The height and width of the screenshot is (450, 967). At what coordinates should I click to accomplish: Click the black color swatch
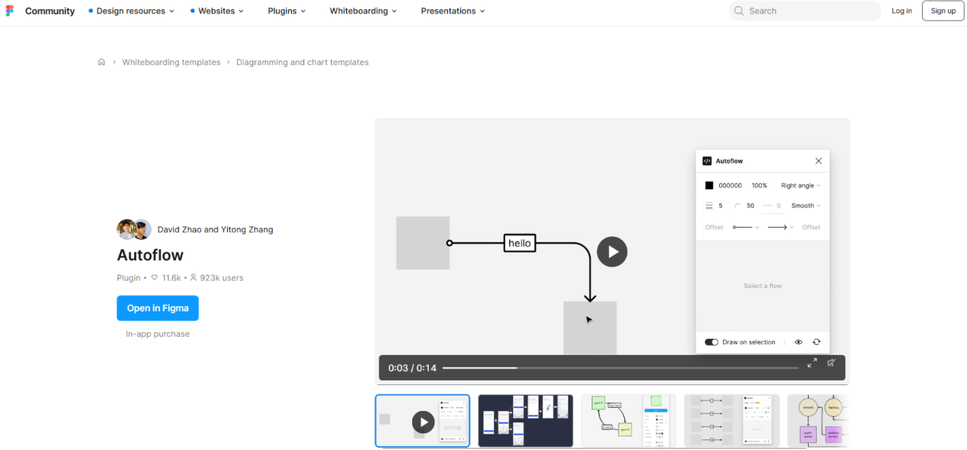point(709,185)
